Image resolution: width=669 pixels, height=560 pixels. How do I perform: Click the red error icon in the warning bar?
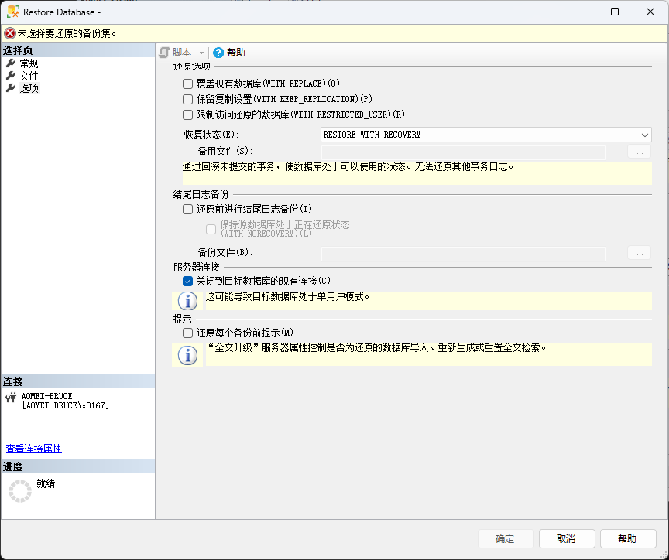pos(10,33)
